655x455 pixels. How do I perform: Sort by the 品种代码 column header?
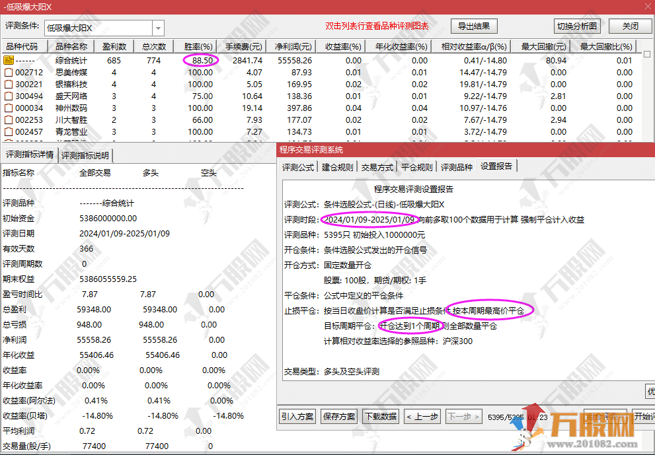[x=25, y=46]
